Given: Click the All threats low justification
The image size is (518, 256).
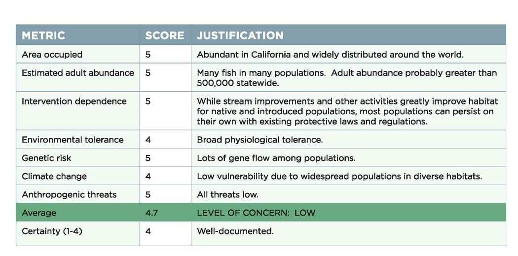Looking at the screenshot, I should click(x=227, y=195).
